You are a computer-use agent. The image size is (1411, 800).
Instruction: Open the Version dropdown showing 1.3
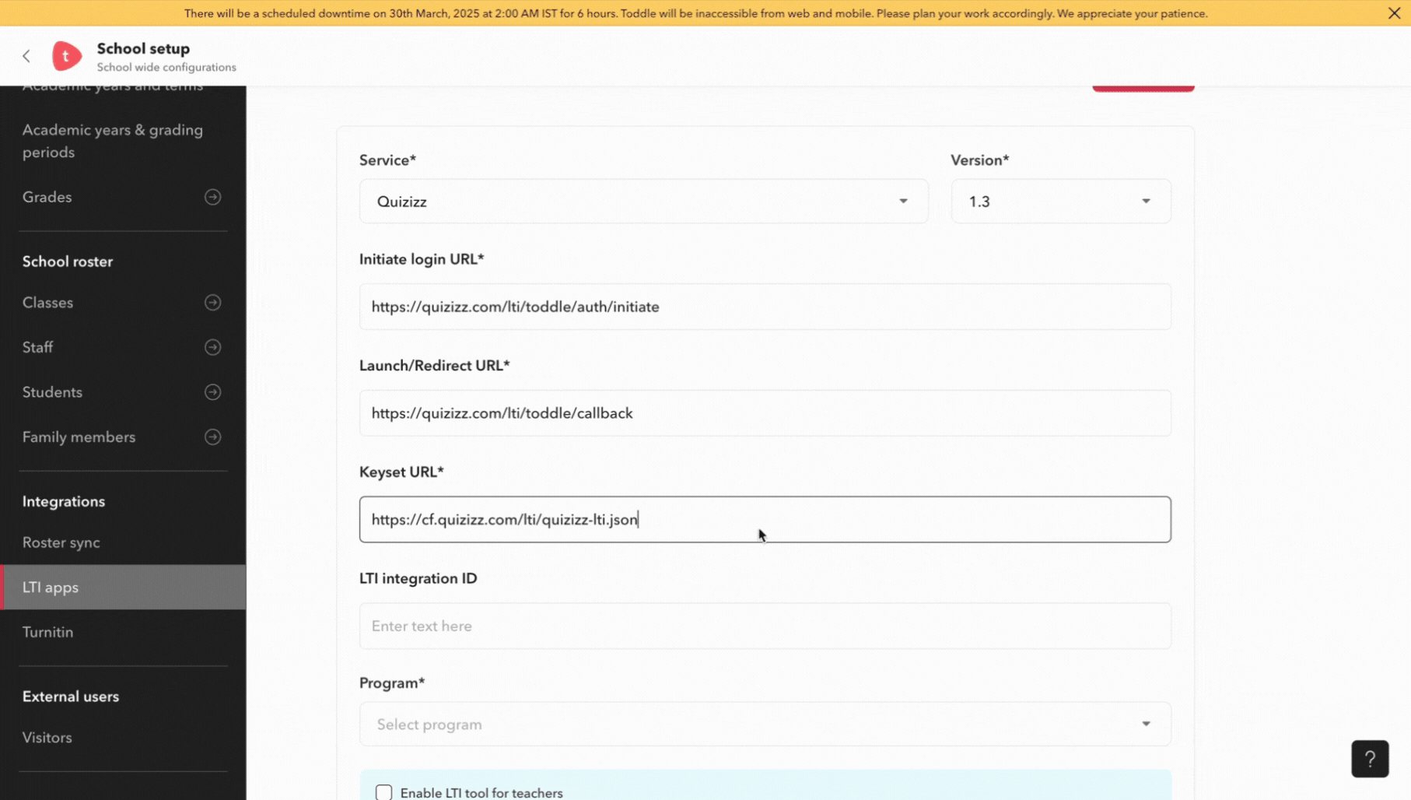coord(1060,202)
